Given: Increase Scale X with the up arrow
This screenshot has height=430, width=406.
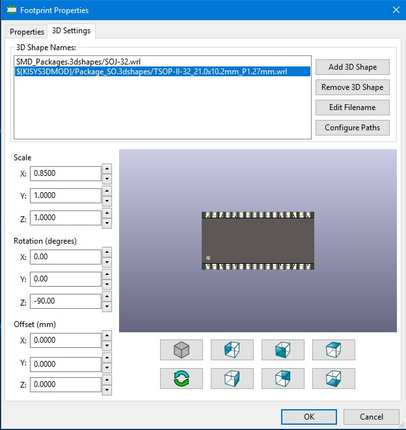Looking at the screenshot, I should click(x=107, y=169).
